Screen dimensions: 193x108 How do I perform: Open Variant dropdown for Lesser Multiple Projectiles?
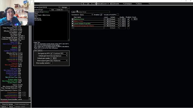click(115, 23)
